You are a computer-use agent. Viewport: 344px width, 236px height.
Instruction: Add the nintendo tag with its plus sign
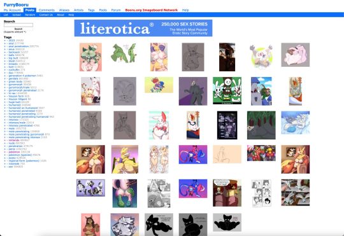[4, 140]
